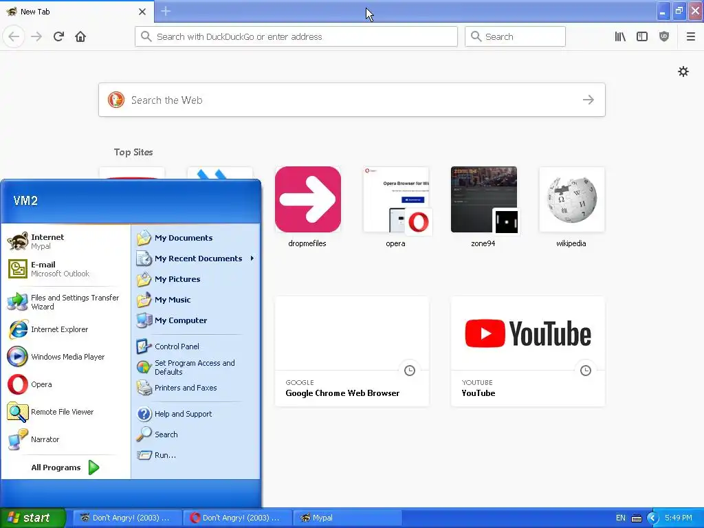Go forward with the forward arrow button
Screen dimensions: 704x528
(x=36, y=36)
